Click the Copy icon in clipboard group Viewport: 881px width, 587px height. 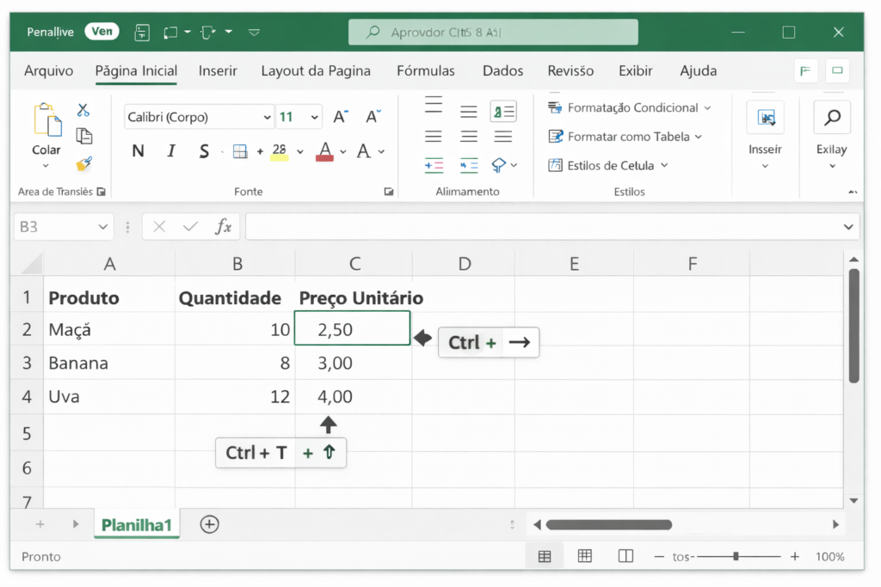coord(83,136)
